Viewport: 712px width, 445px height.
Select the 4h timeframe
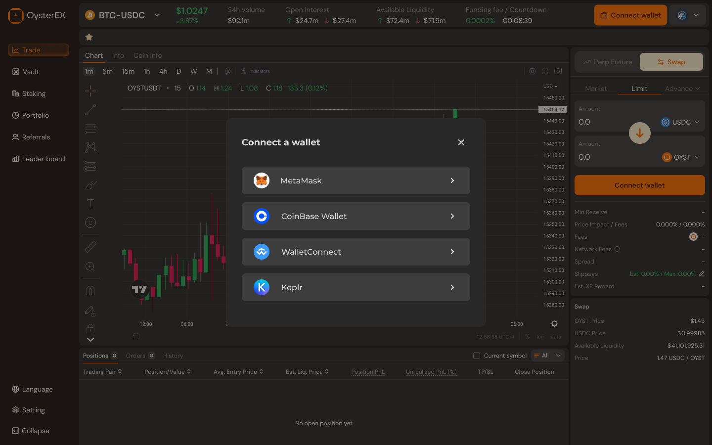click(163, 71)
